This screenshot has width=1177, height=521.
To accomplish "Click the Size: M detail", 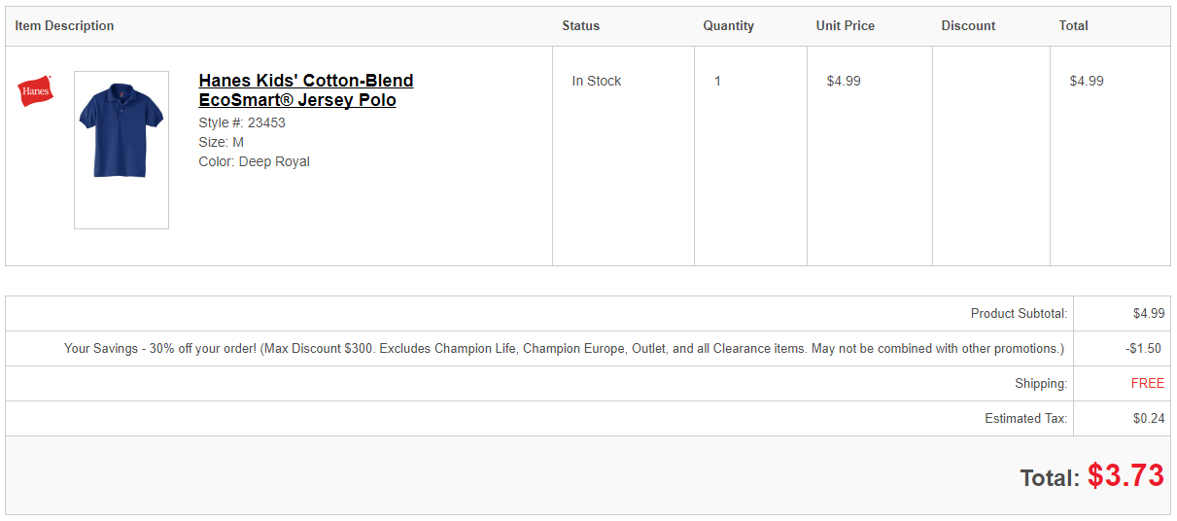I will point(221,143).
